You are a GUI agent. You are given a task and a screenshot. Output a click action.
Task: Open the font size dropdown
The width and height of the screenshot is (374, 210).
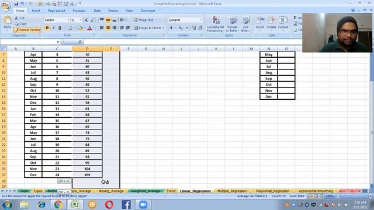(x=80, y=20)
